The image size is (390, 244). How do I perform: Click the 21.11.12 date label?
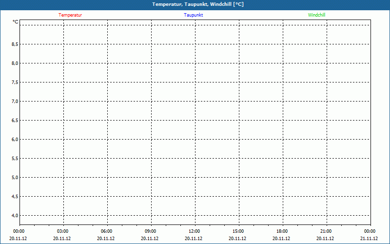[x=369, y=238]
